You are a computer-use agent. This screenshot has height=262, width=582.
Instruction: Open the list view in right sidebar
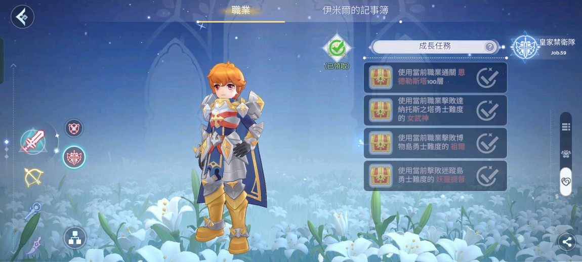pyautogui.click(x=566, y=127)
